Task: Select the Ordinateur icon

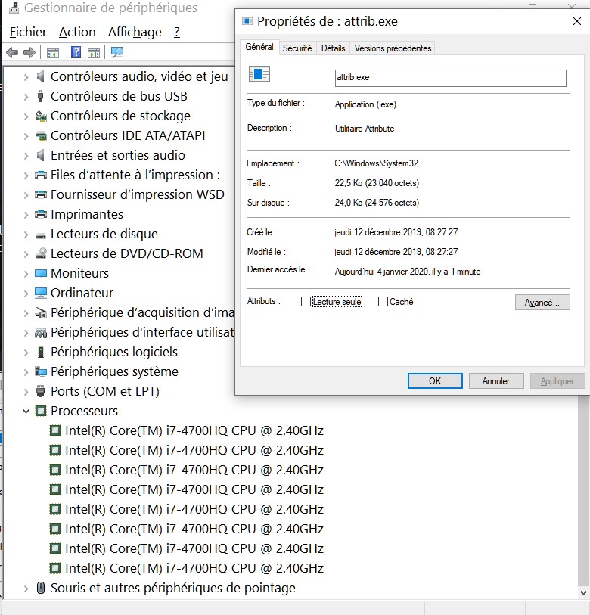Action: (41, 293)
